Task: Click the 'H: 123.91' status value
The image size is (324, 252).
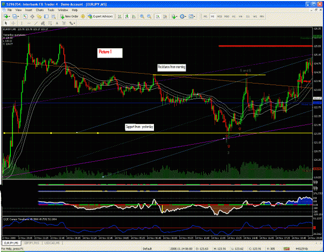Action: pos(220,249)
